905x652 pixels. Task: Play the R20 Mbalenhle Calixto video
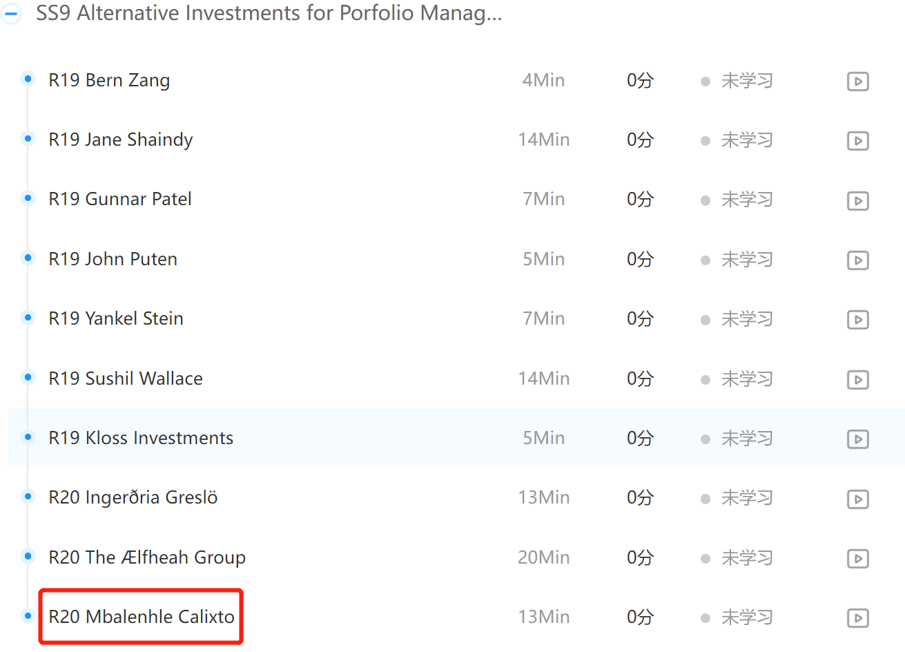pos(857,618)
